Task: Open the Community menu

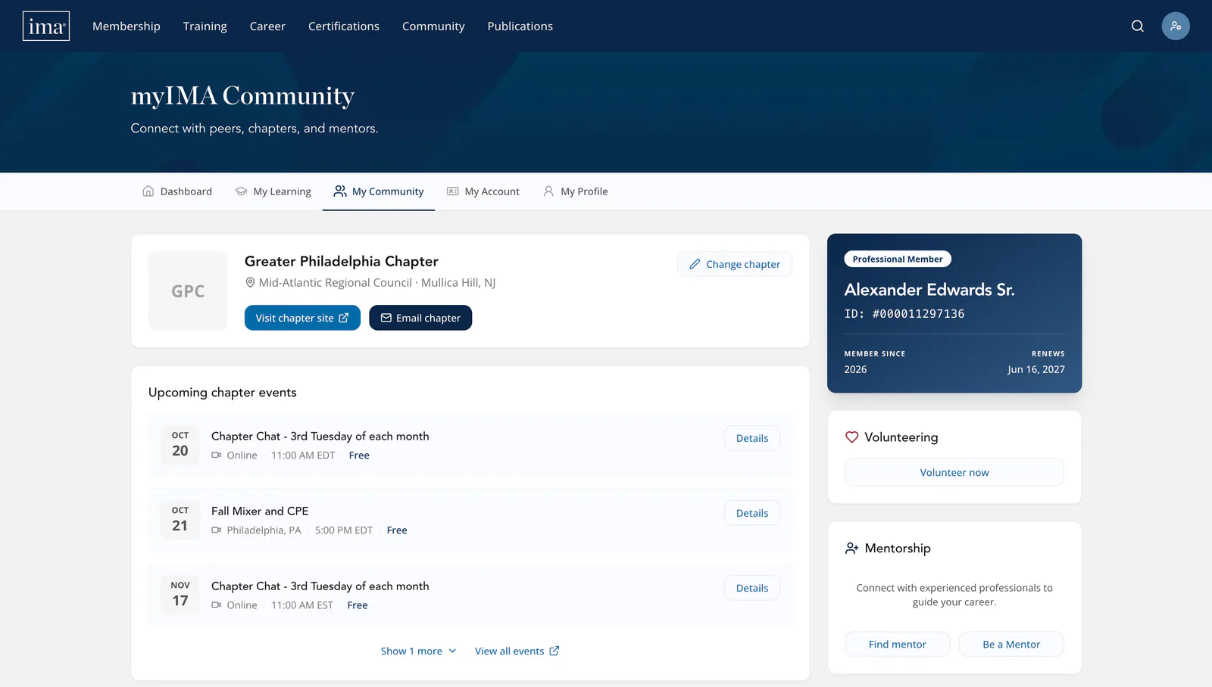Action: [x=433, y=26]
